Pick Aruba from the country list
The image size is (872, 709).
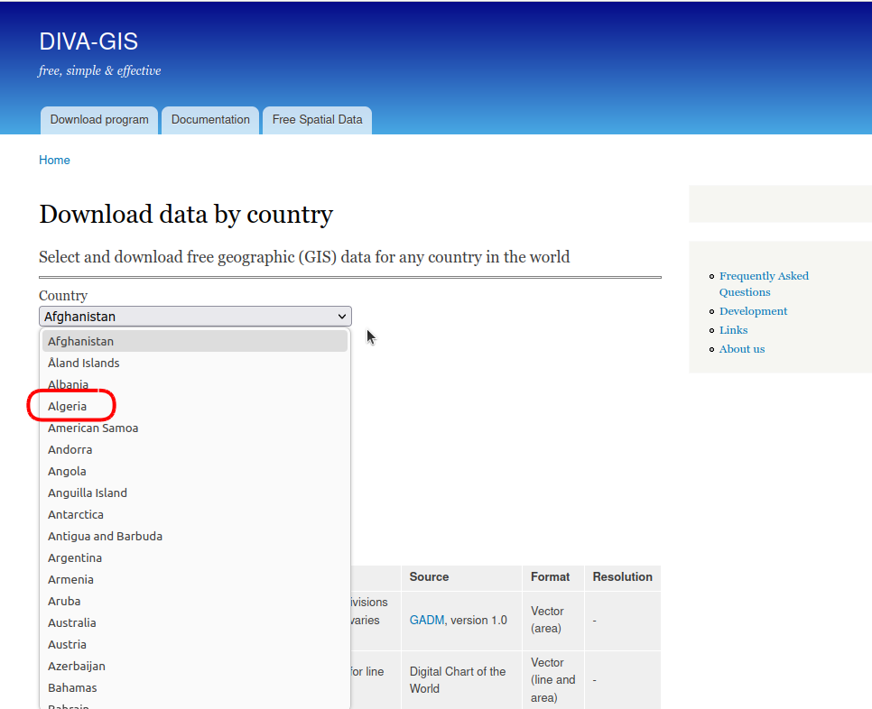pos(195,601)
